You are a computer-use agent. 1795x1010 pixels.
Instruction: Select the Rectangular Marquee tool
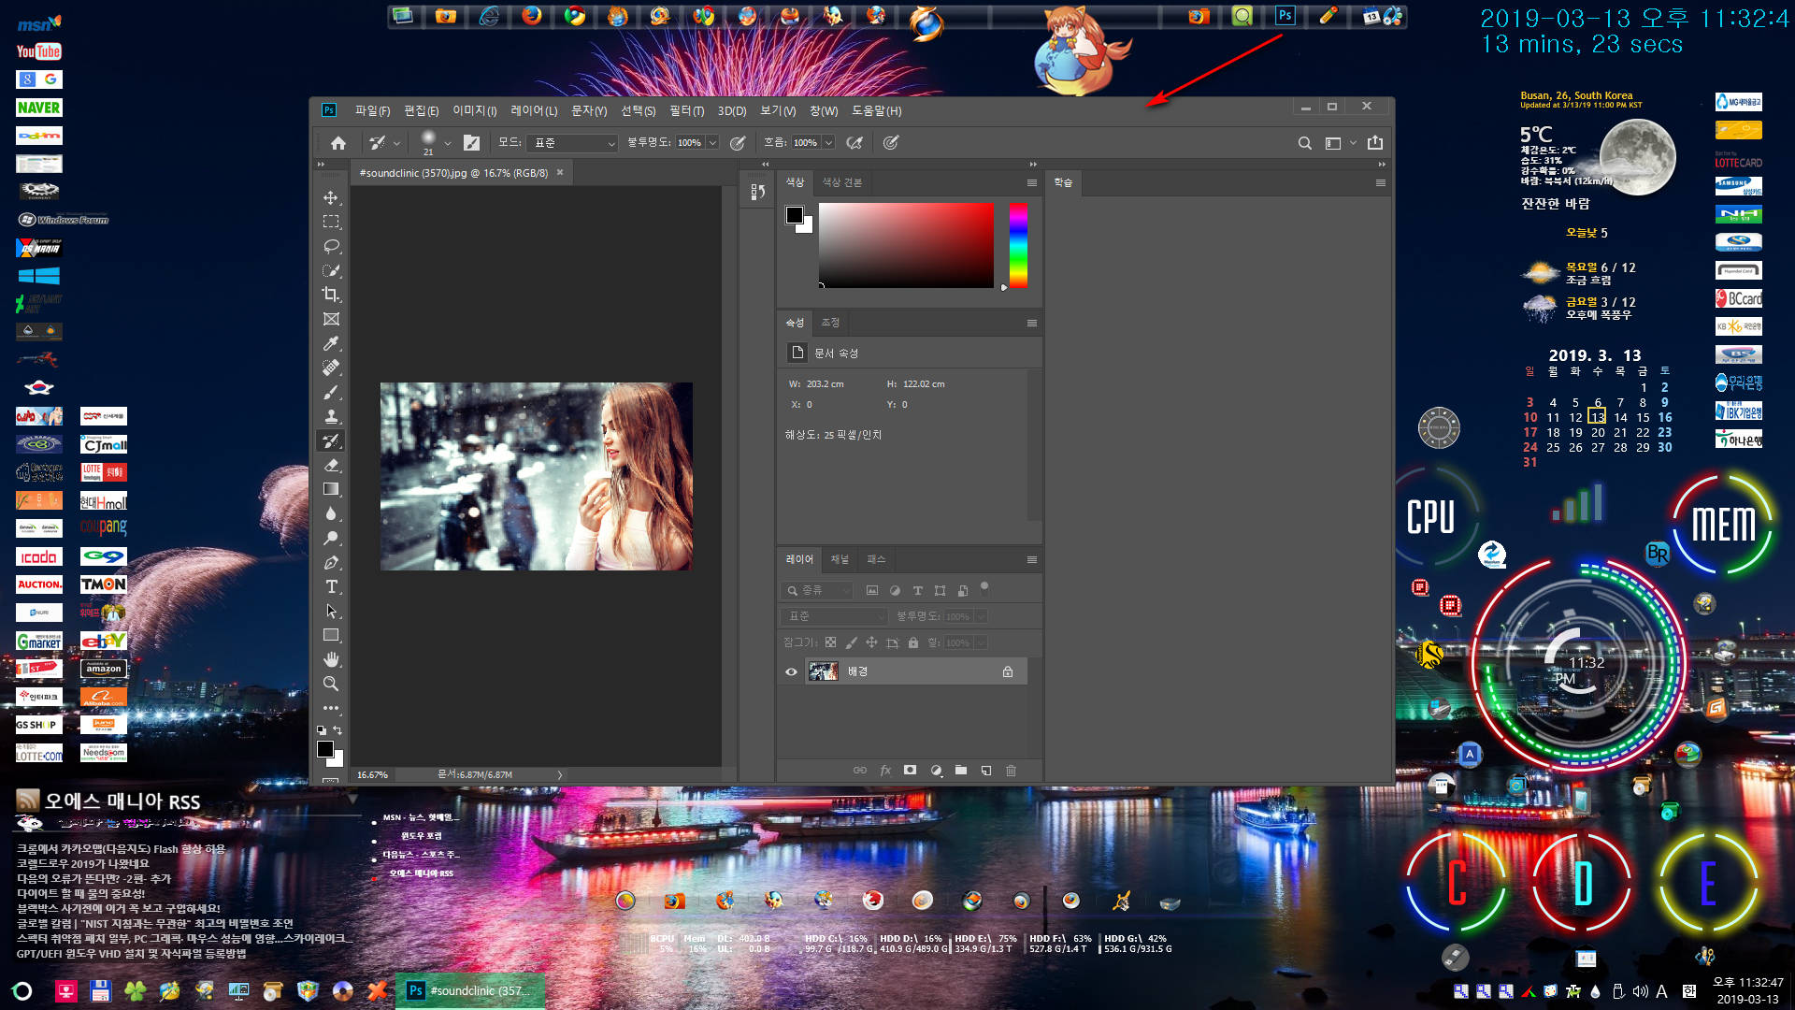331,222
